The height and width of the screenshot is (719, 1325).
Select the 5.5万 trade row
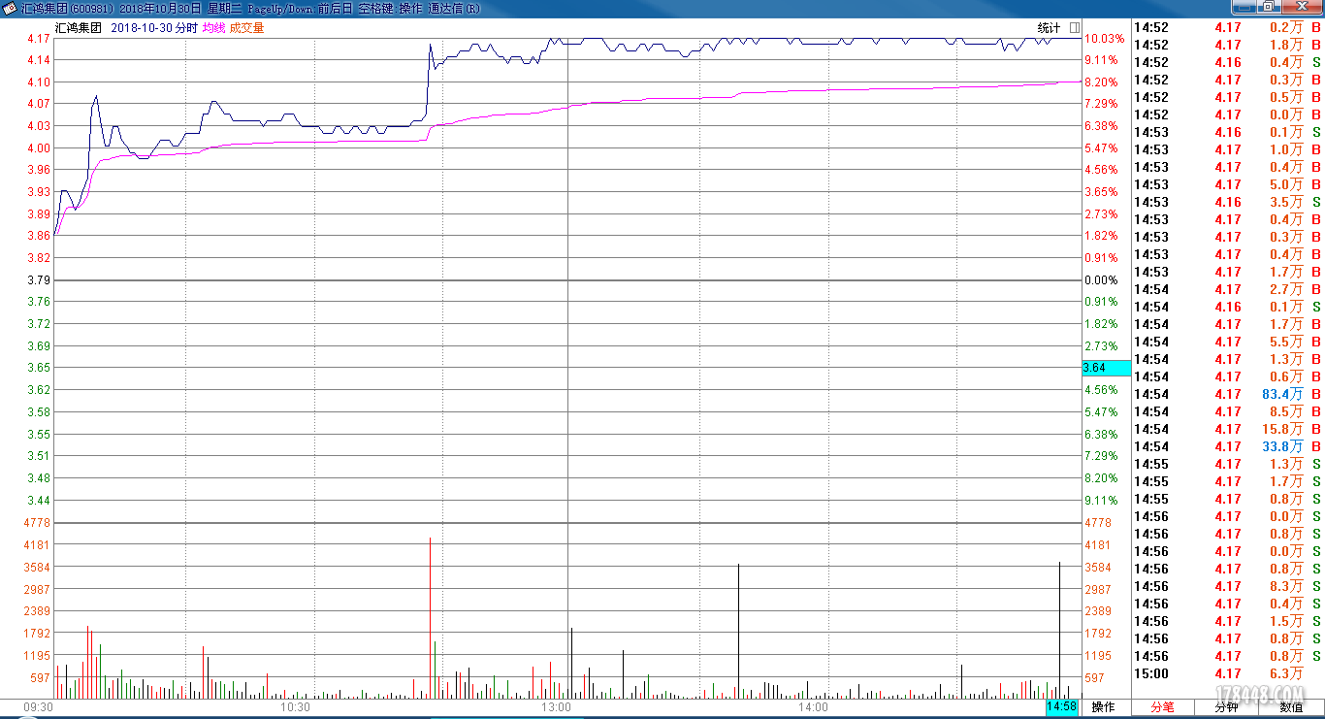[1228, 342]
